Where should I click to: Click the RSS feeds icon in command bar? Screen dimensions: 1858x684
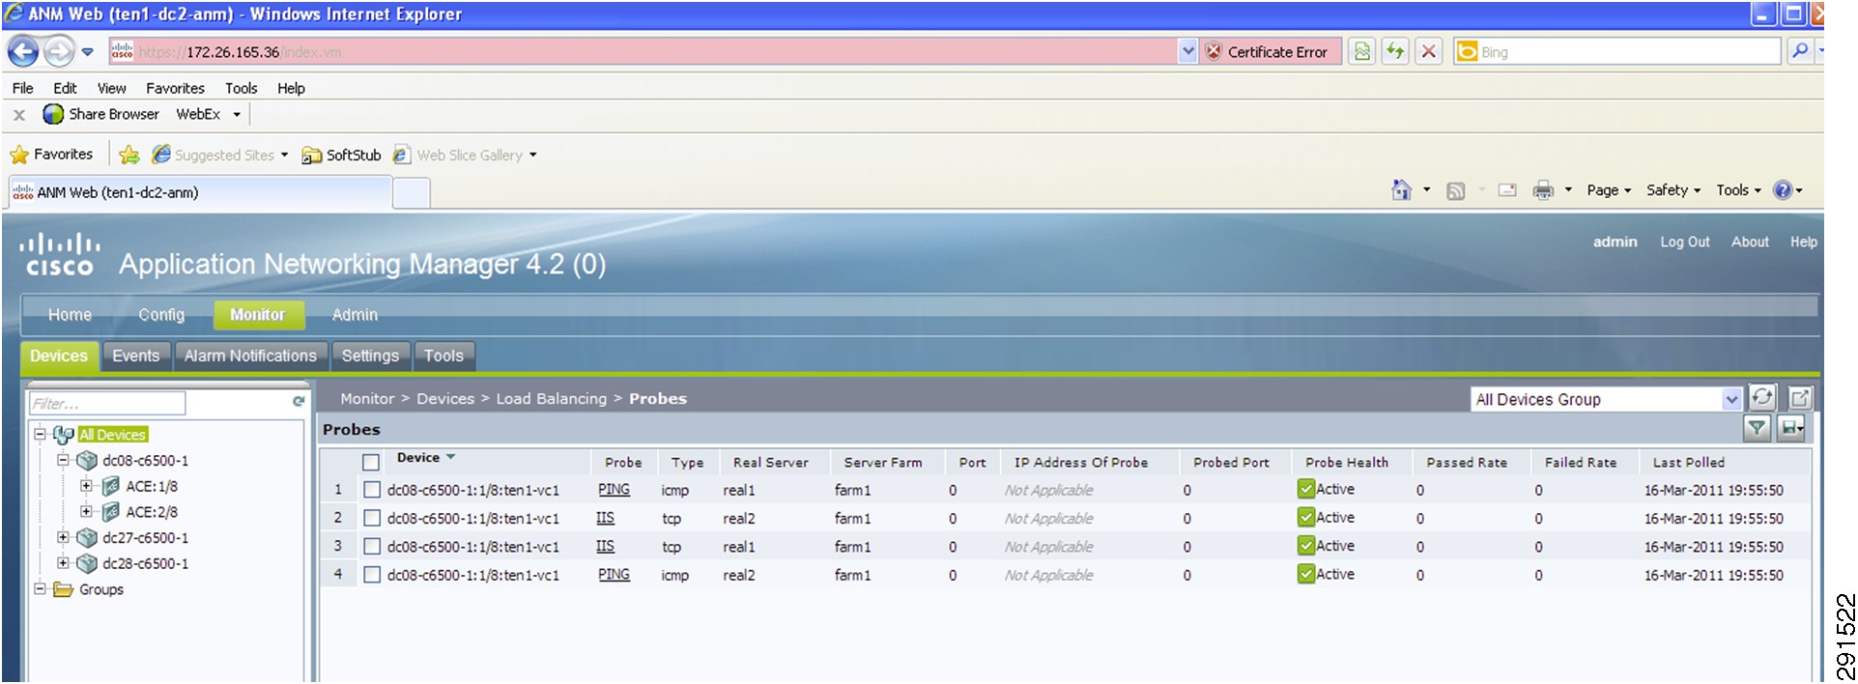[x=1455, y=190]
